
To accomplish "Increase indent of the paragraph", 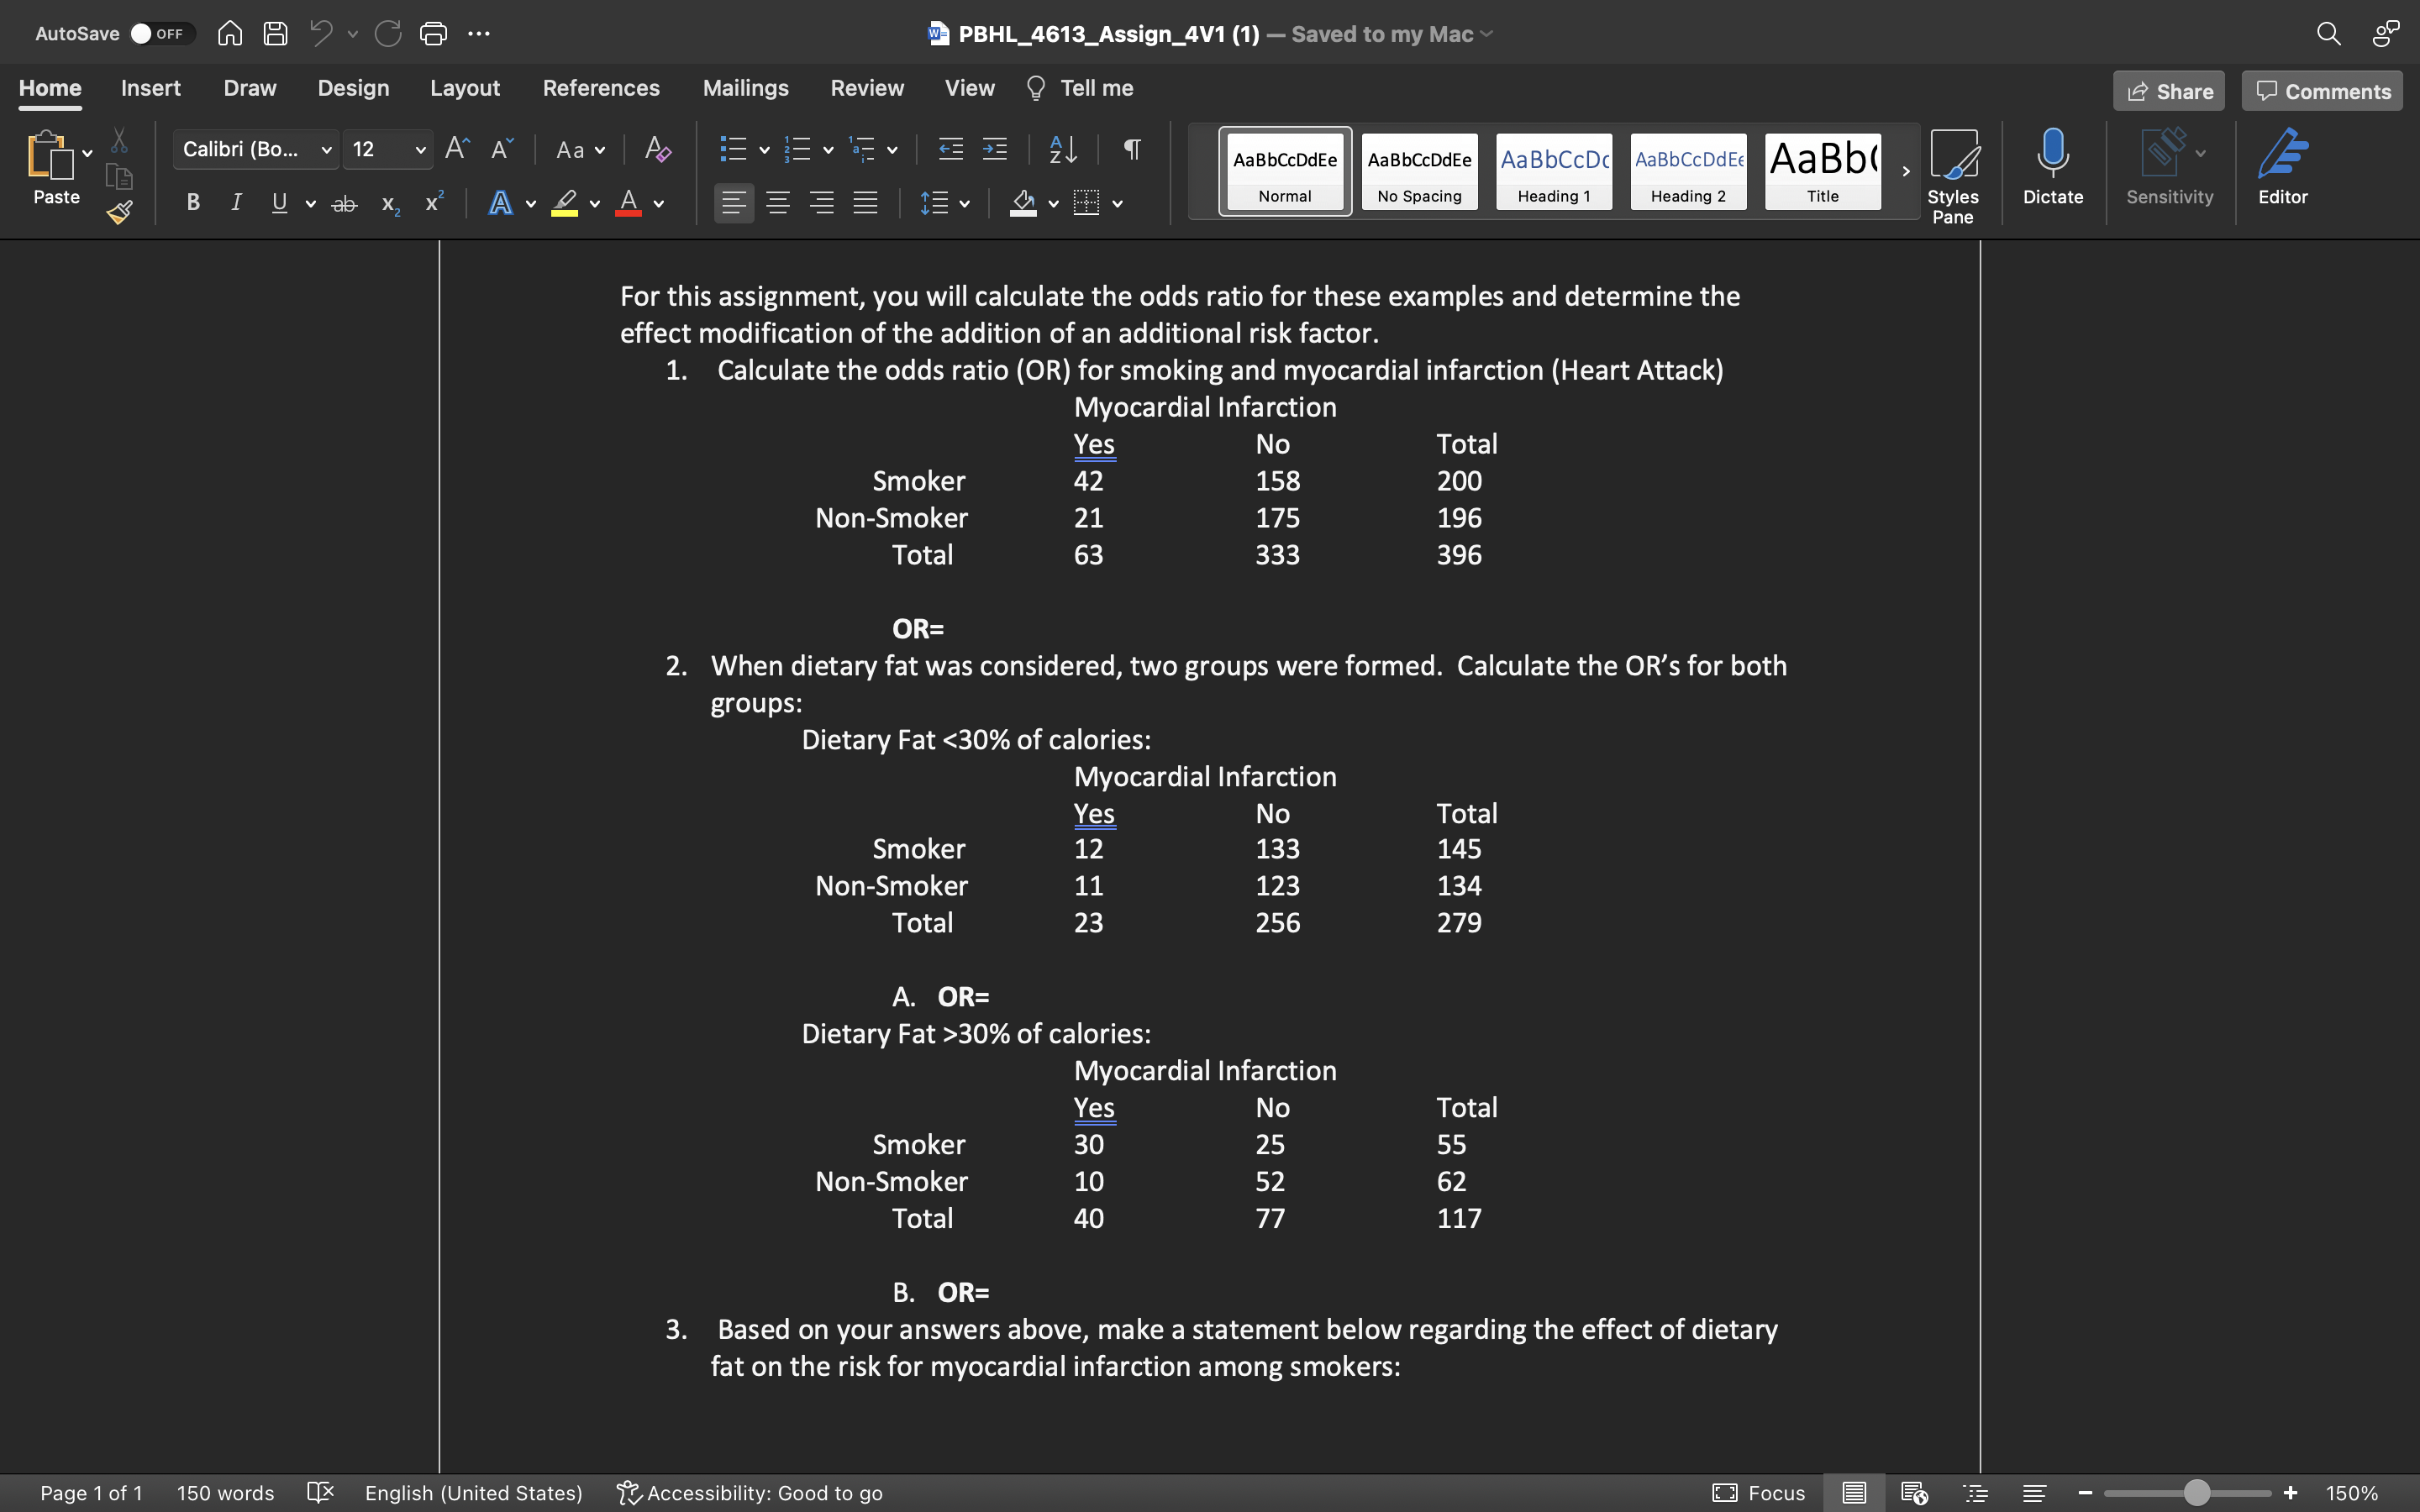I will (x=995, y=150).
